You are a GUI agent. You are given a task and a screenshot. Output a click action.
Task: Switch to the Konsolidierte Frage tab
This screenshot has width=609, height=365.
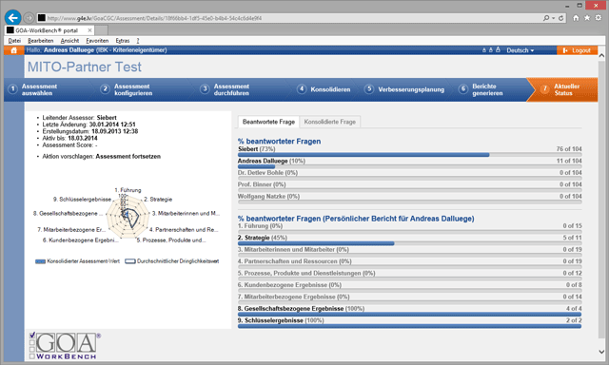coord(330,122)
